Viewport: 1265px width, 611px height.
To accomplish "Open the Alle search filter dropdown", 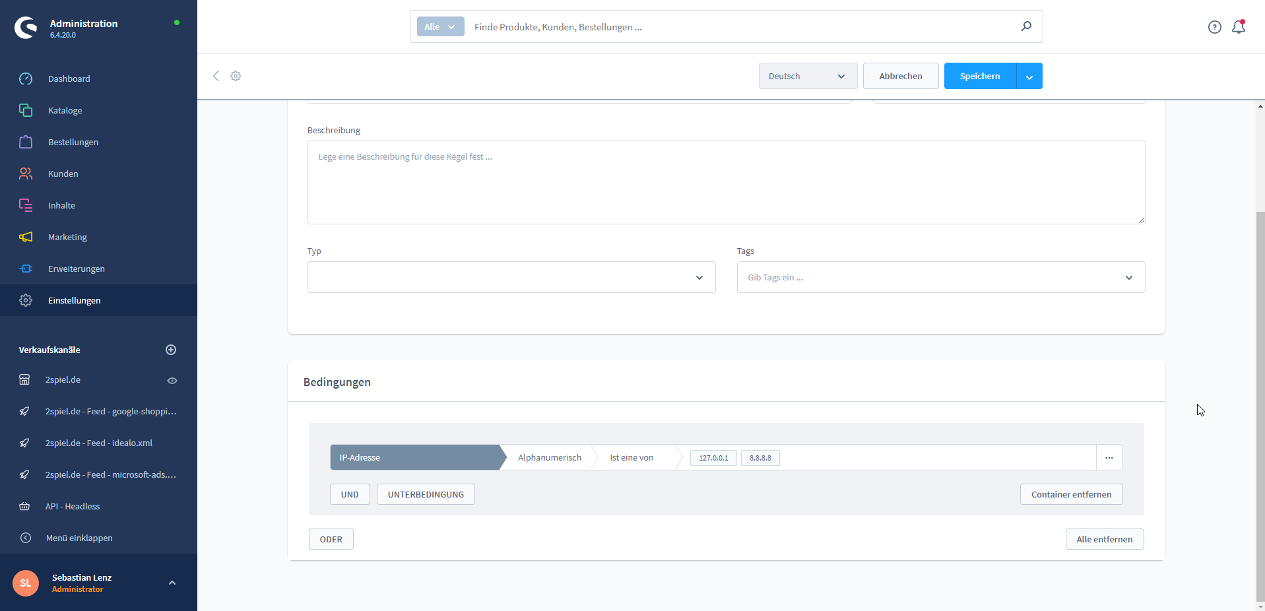I will (441, 26).
